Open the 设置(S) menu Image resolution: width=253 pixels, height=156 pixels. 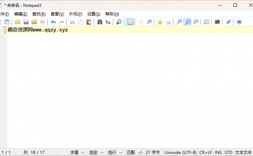coord(94,14)
